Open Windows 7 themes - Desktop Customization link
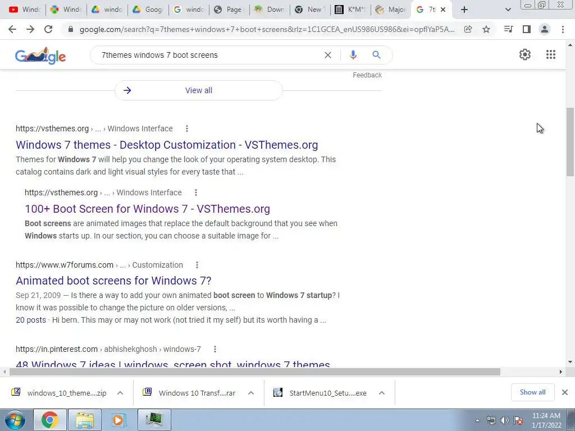575x431 pixels. click(x=167, y=145)
